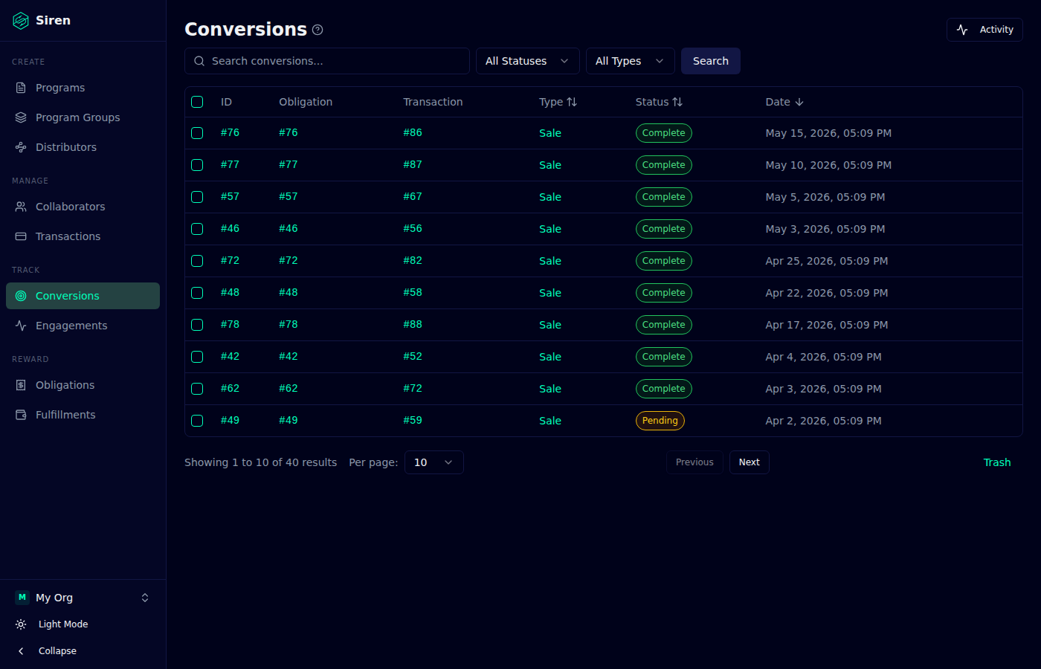Click the Collapse left chevron icon

(x=21, y=651)
